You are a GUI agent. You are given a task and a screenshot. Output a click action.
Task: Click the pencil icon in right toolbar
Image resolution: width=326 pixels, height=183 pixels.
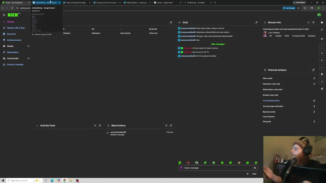pyautogui.click(x=322, y=30)
